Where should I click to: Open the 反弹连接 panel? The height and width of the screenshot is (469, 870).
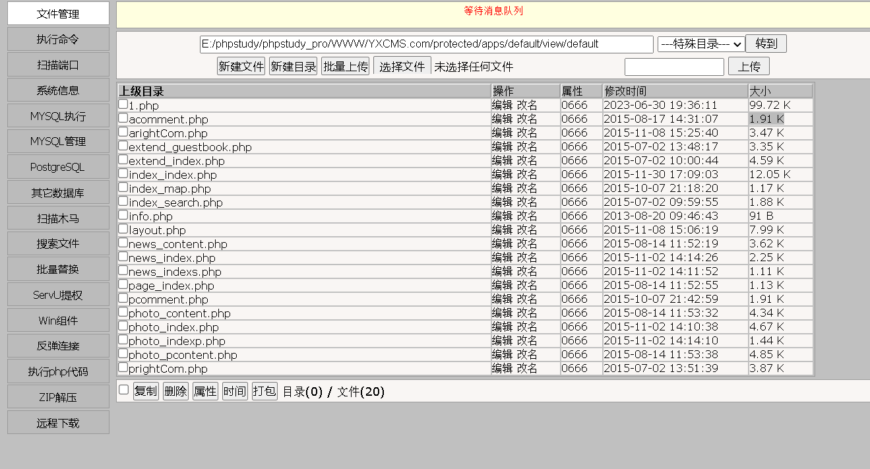pos(57,346)
